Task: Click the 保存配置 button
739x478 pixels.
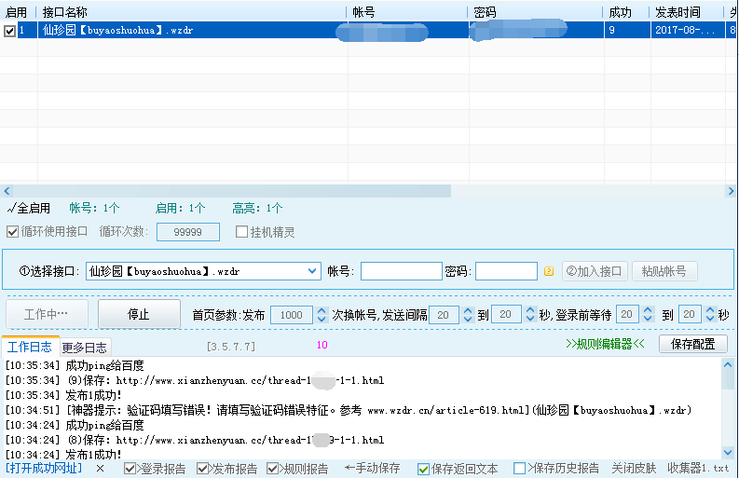Action: pos(692,344)
